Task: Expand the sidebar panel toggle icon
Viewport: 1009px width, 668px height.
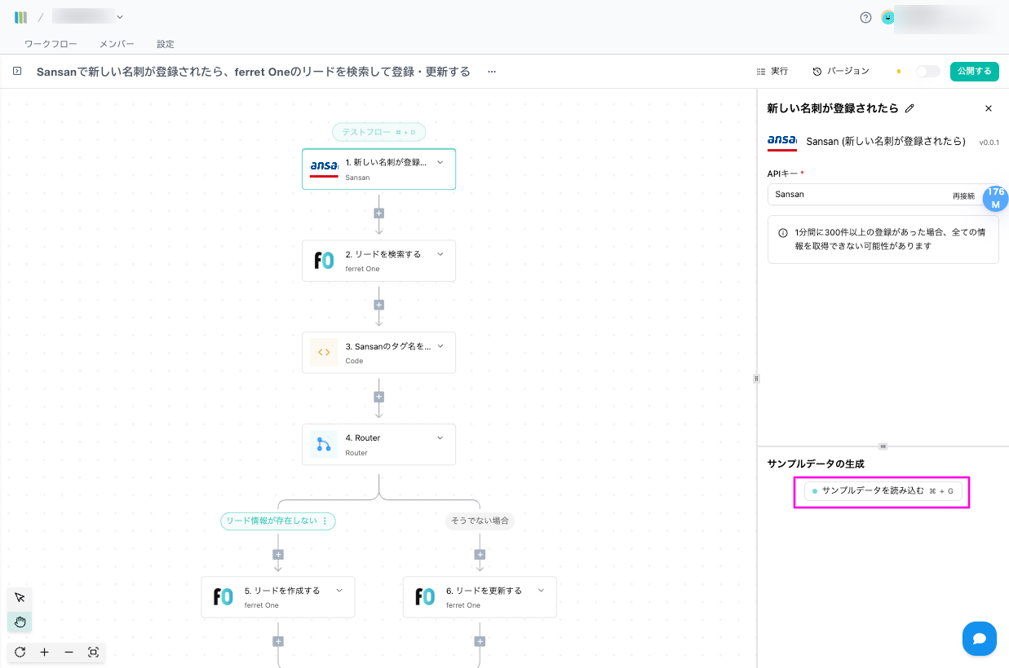Action: (x=16, y=72)
